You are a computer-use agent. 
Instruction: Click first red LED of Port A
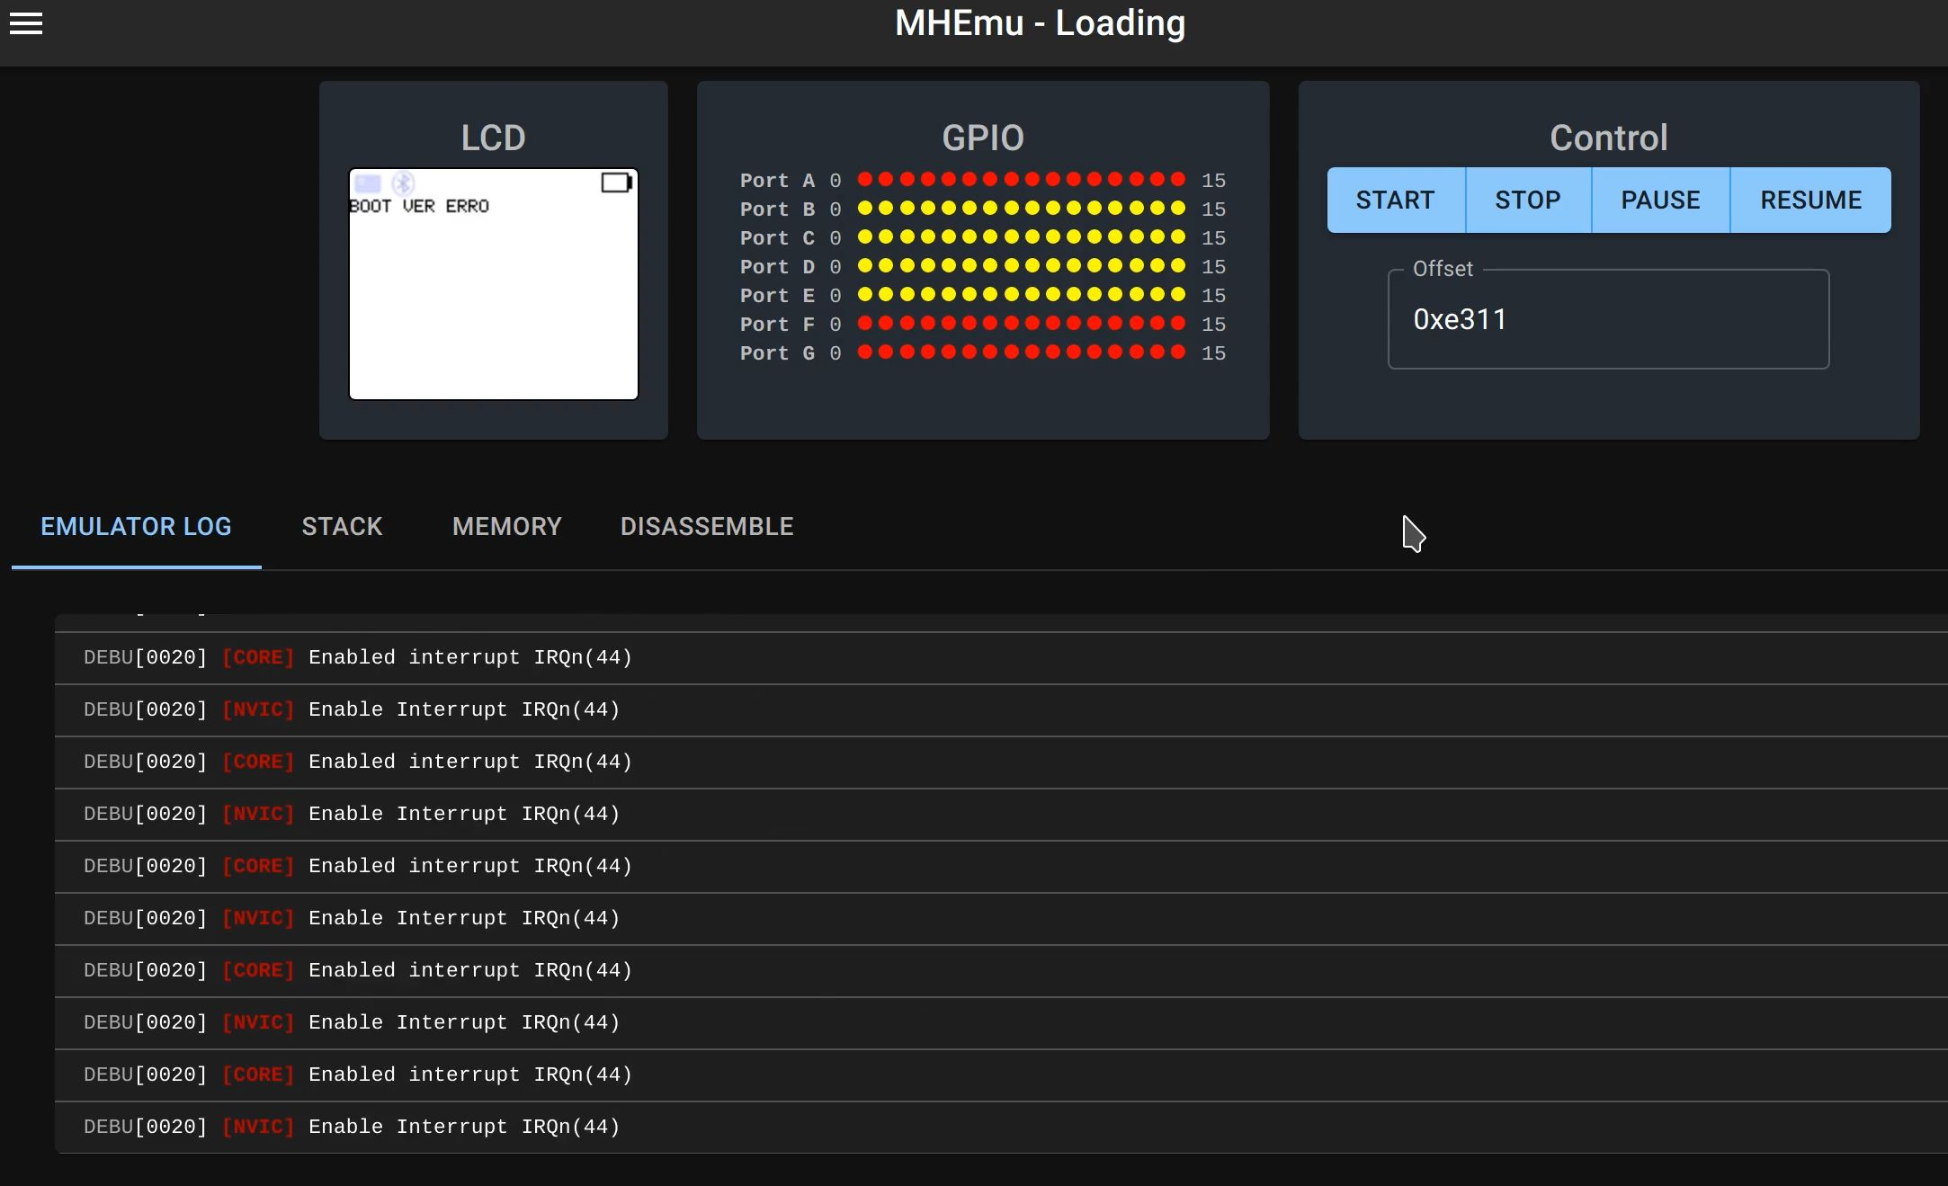pyautogui.click(x=864, y=179)
